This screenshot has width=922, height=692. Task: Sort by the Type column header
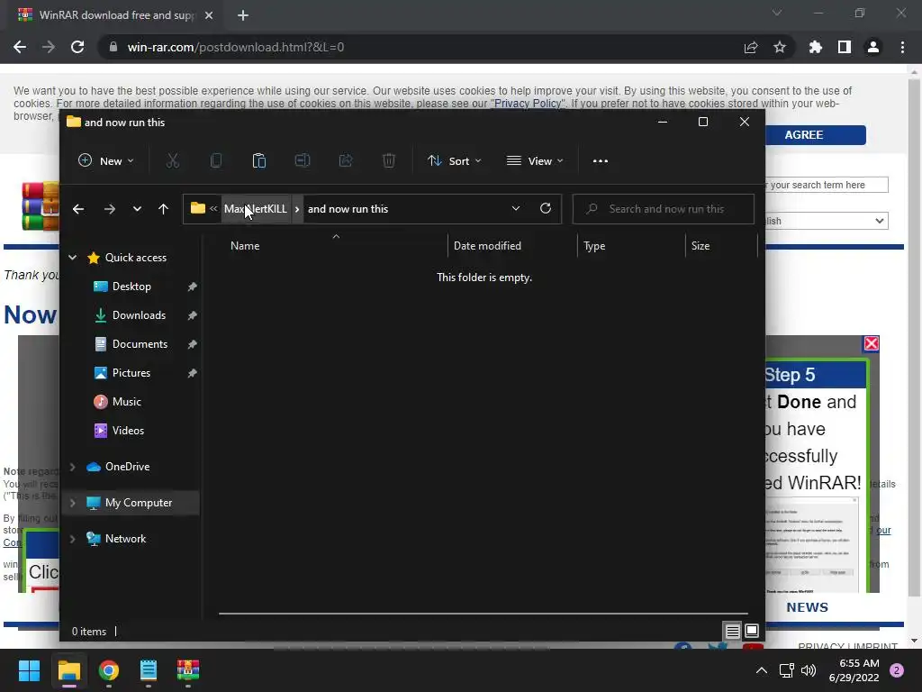pyautogui.click(x=594, y=246)
